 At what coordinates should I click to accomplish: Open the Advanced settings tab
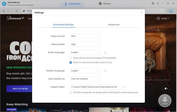click(x=114, y=25)
